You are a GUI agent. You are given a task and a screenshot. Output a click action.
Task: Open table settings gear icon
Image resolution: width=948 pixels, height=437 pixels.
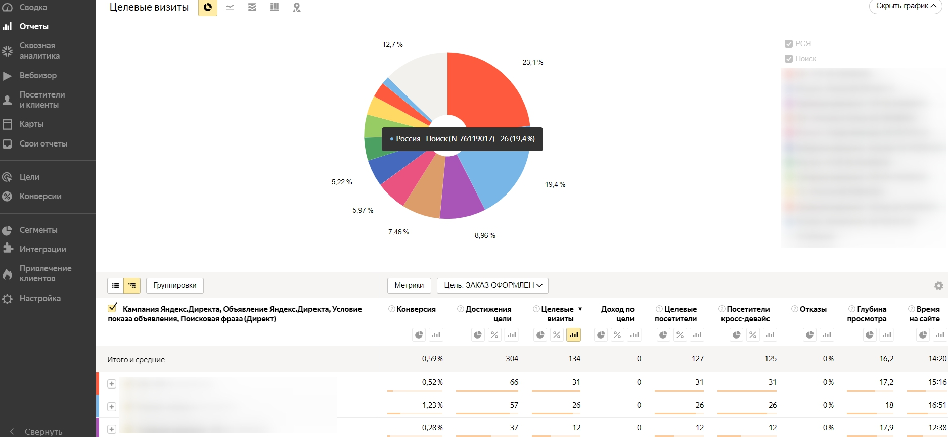coord(939,286)
